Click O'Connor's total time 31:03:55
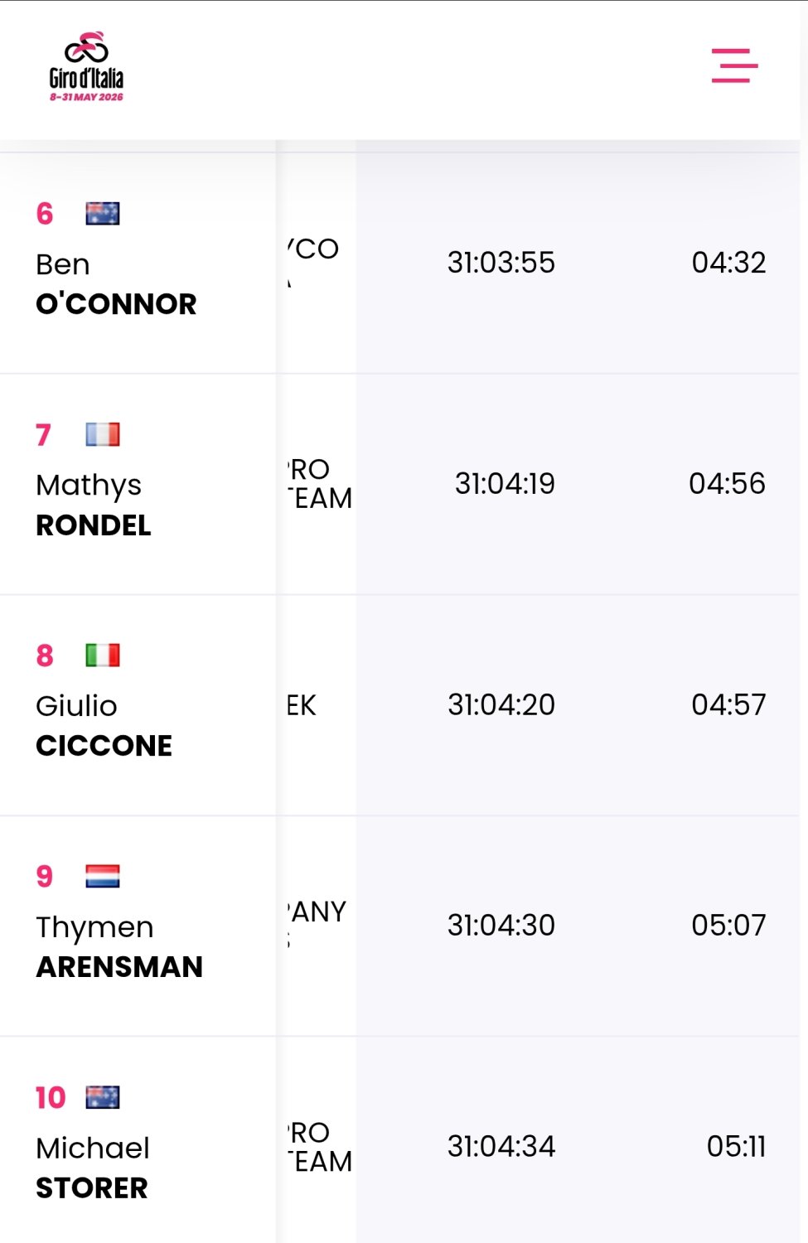Viewport: 808px width, 1243px height. [x=501, y=263]
